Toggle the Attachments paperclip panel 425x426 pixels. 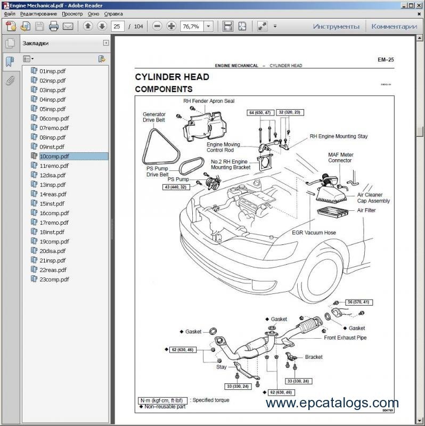tap(10, 80)
